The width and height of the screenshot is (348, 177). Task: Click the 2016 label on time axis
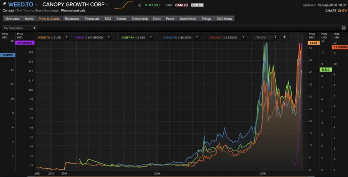coord(157,174)
